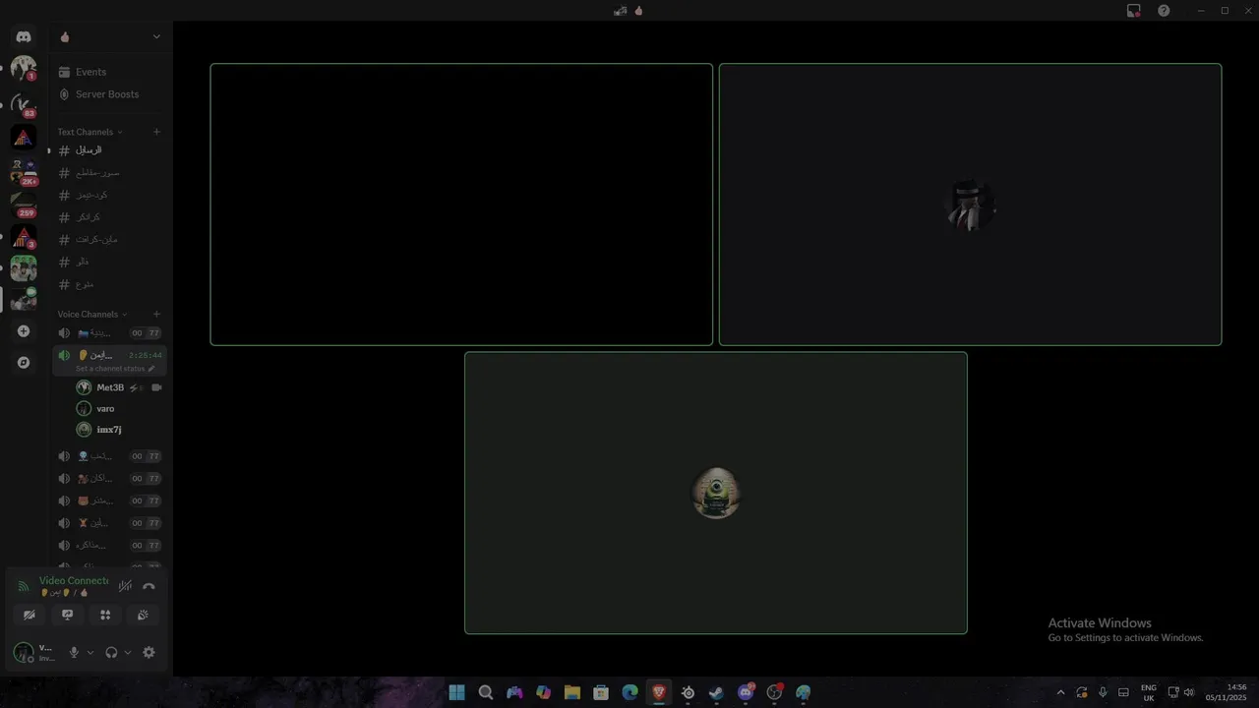Click the connection signal strength icon
The height and width of the screenshot is (708, 1259).
(x=24, y=586)
